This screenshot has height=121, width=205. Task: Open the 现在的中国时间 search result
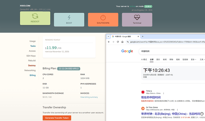tap(151, 97)
